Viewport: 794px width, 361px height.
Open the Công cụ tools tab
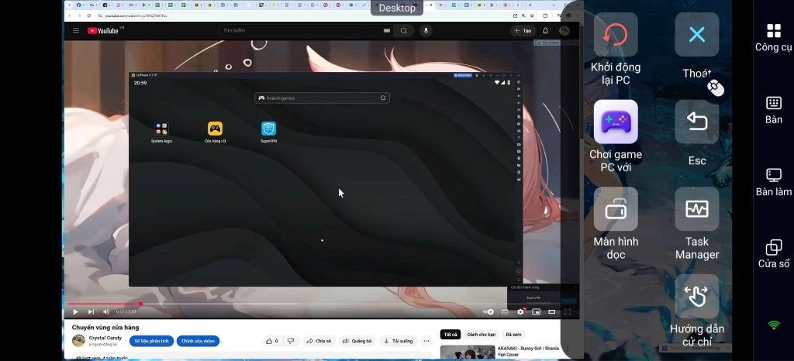pos(773,36)
